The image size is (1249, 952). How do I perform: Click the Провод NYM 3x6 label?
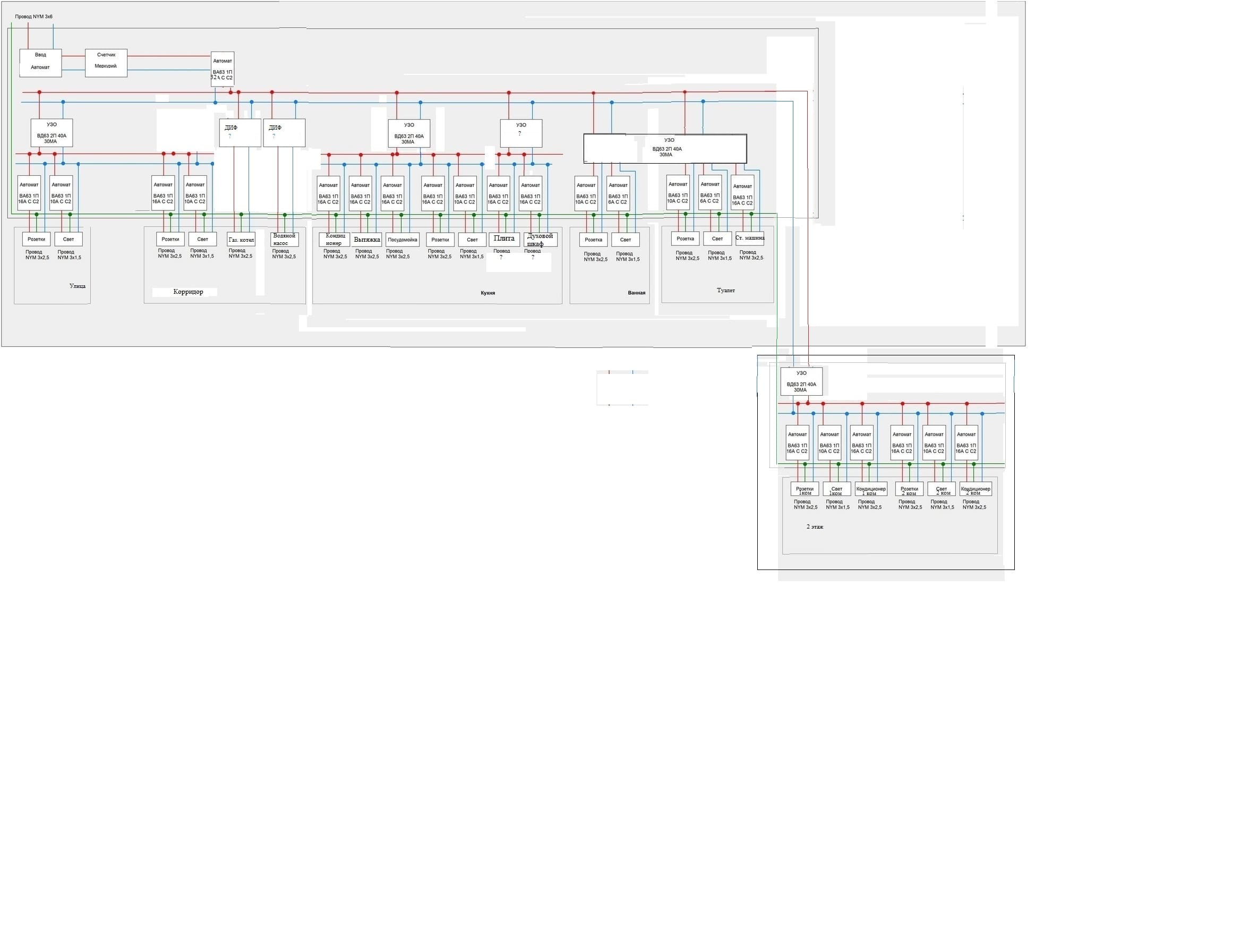34,16
